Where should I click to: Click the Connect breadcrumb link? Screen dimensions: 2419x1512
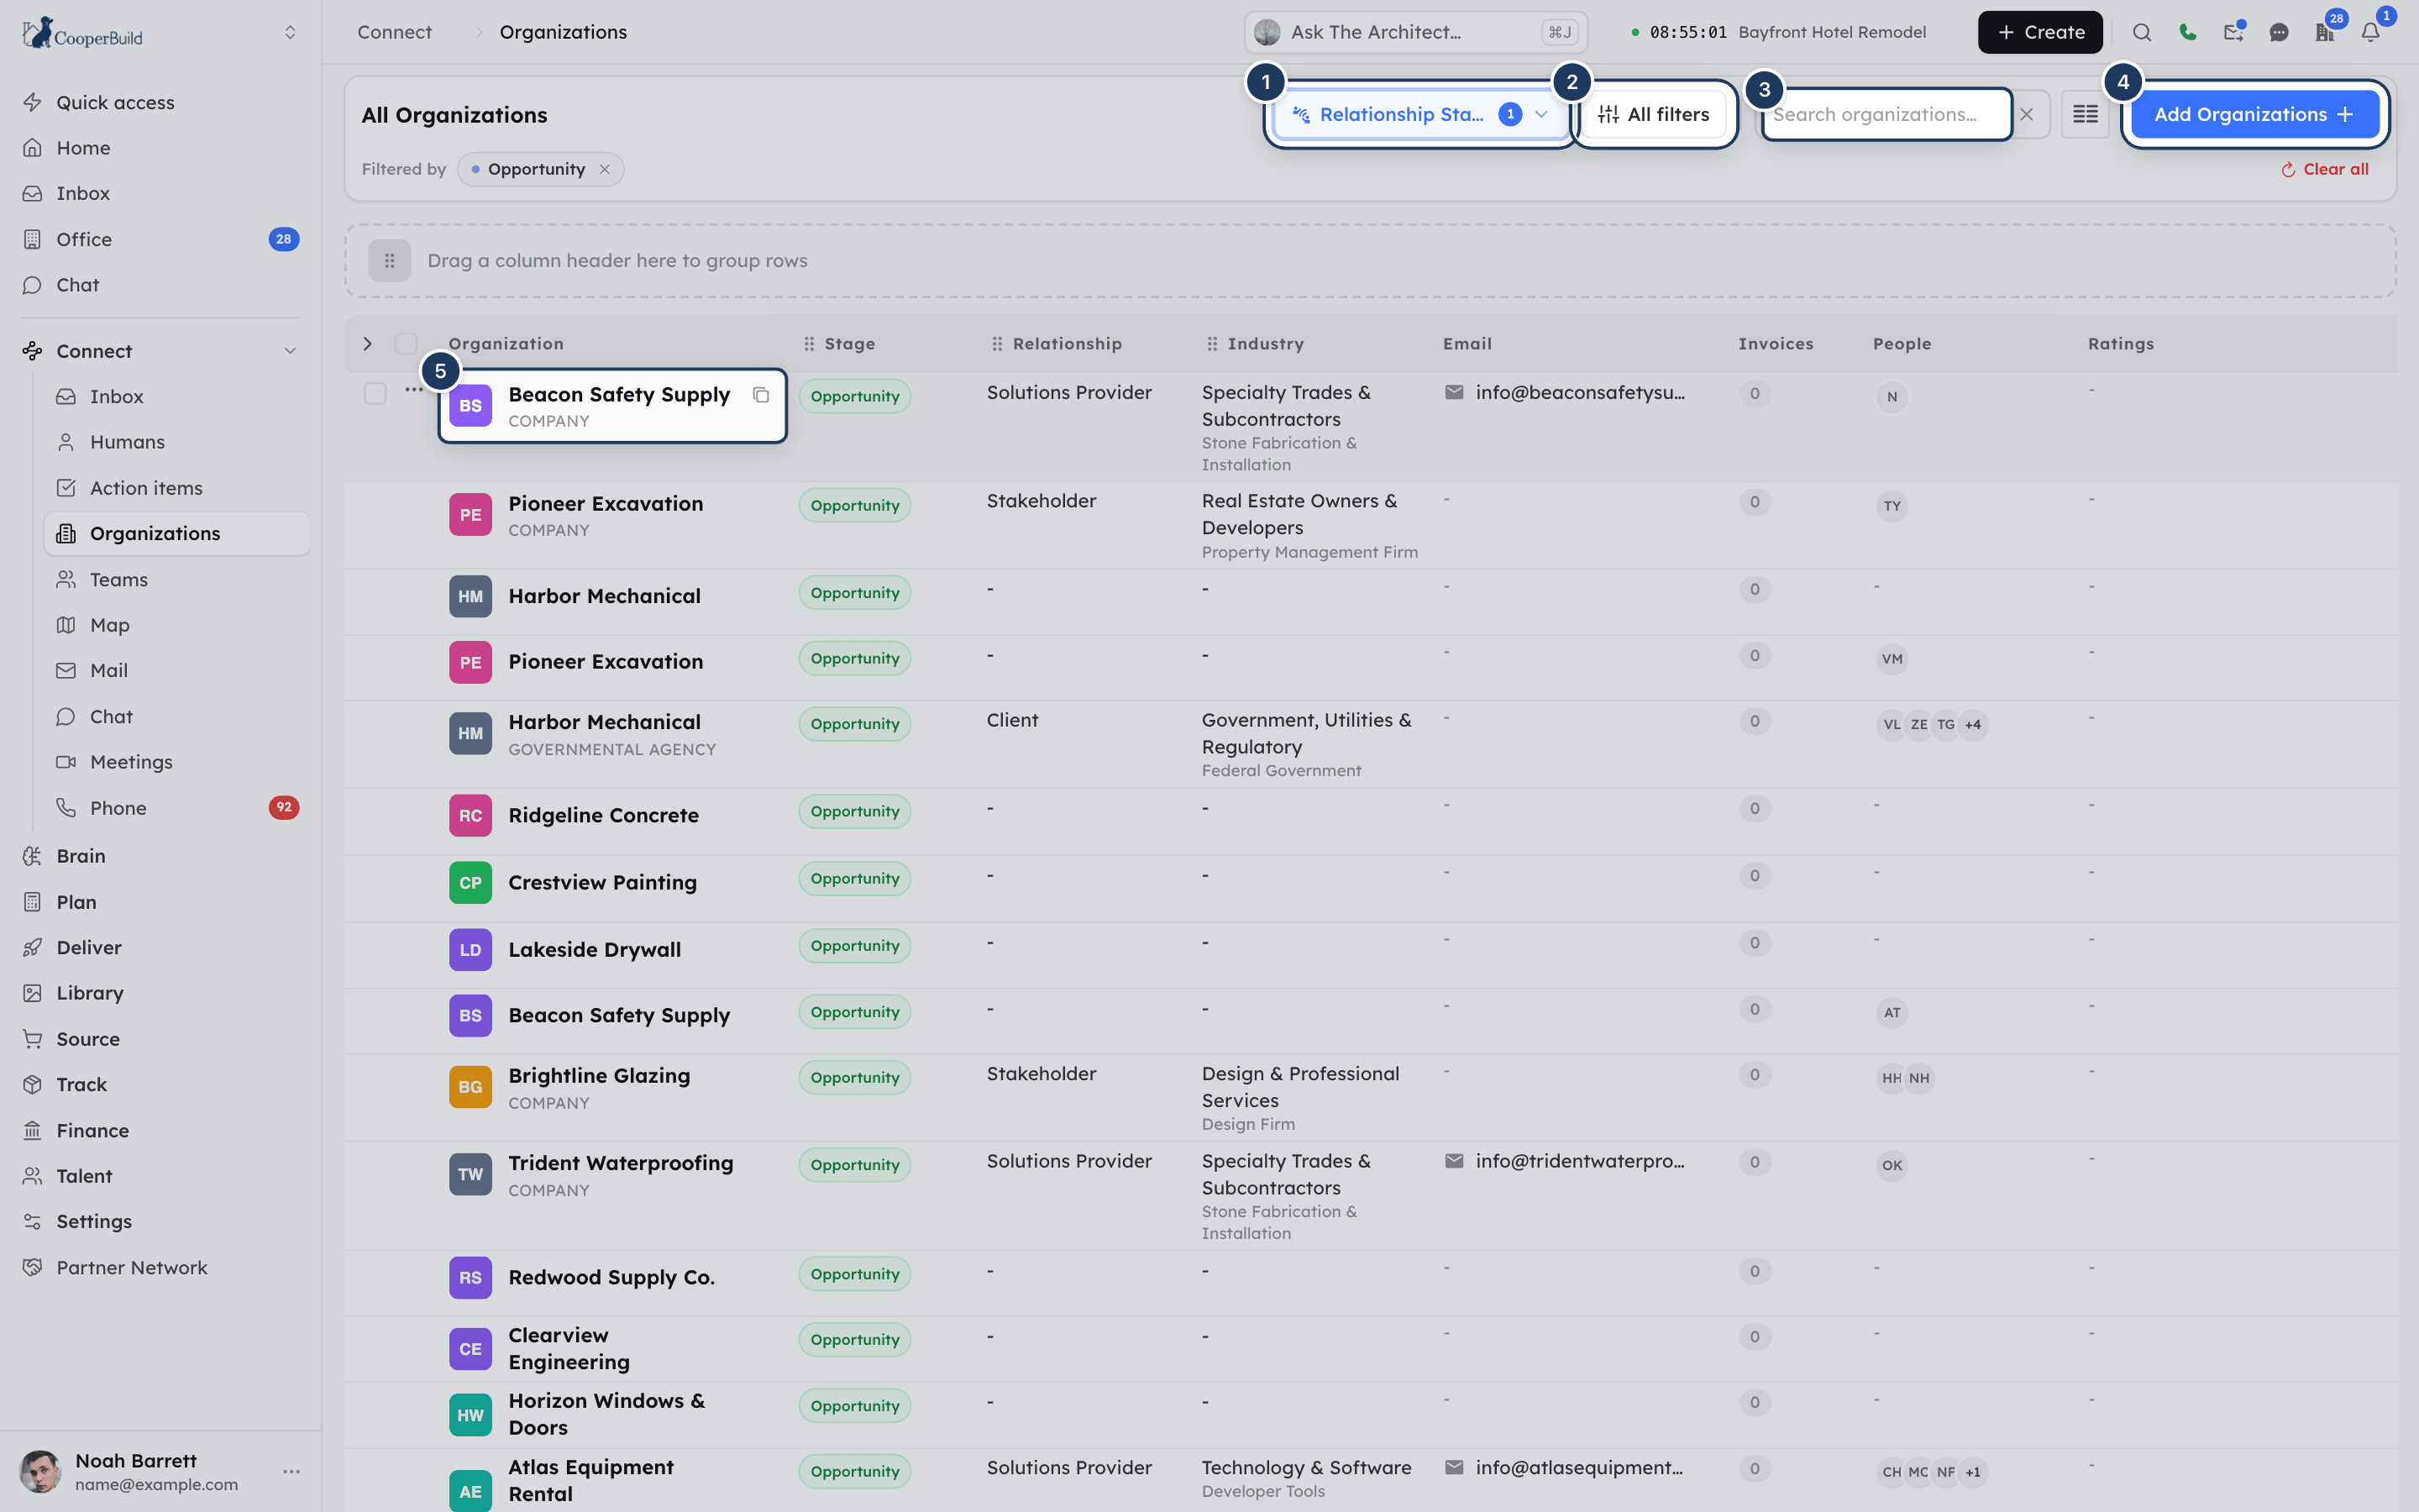click(395, 32)
